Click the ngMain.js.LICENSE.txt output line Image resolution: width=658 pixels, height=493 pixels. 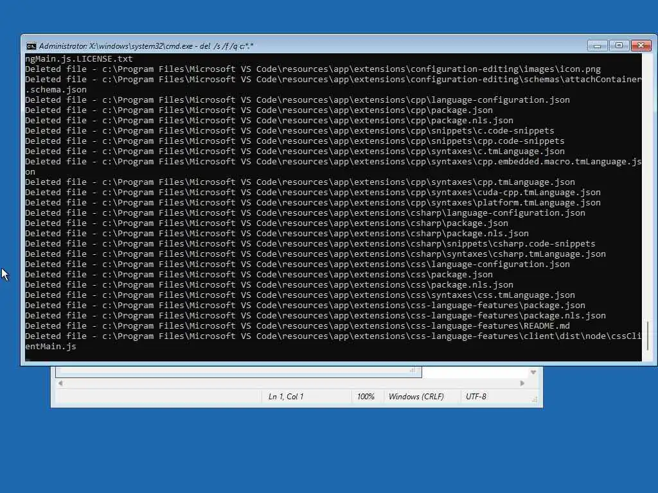pos(79,58)
